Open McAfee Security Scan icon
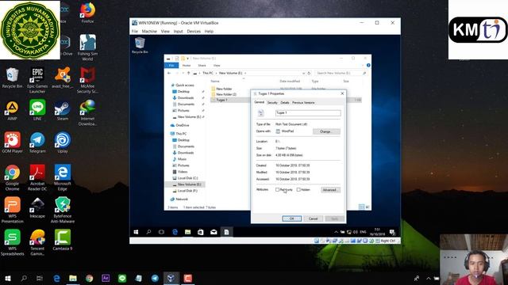Screen dimensions: 508x285 tap(87, 80)
